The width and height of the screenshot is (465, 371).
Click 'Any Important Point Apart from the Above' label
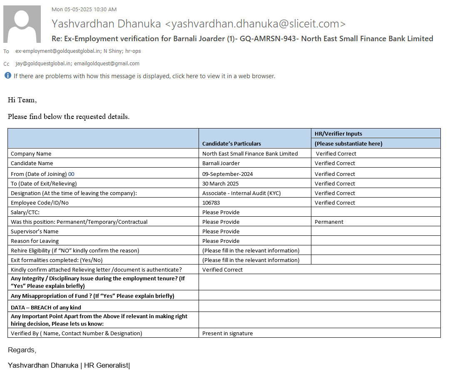tap(99, 320)
